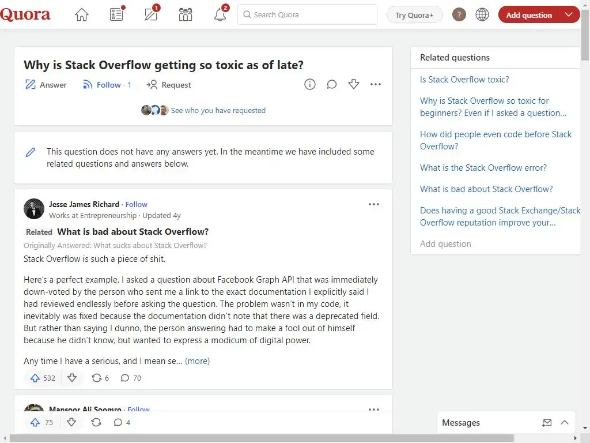Share Jesse's answer with 6 shares
590x443 pixels.
point(100,378)
